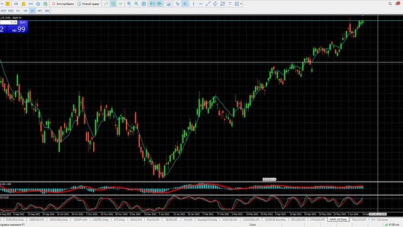Toggle the Алготрейдинг button
Image resolution: width=403 pixels, height=227 pixels.
click(63, 4)
